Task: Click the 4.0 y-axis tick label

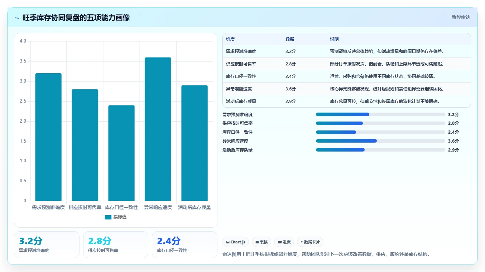Action: click(23, 41)
